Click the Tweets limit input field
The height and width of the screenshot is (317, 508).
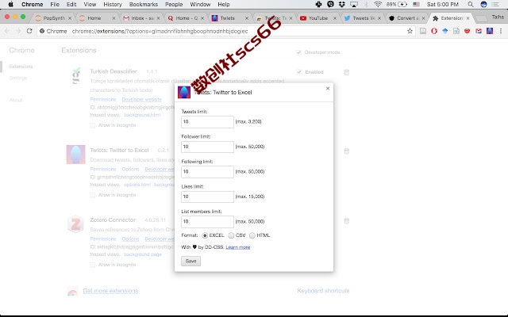click(x=207, y=122)
